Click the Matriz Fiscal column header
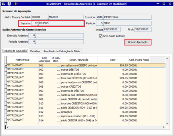Screen dimensions: 174x136 (x=22, y=60)
